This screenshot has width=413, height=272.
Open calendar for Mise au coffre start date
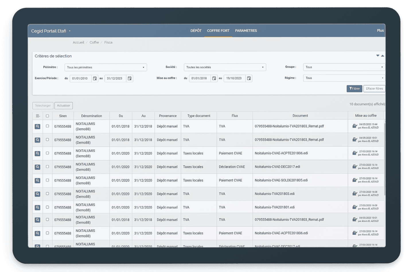[x=214, y=78]
